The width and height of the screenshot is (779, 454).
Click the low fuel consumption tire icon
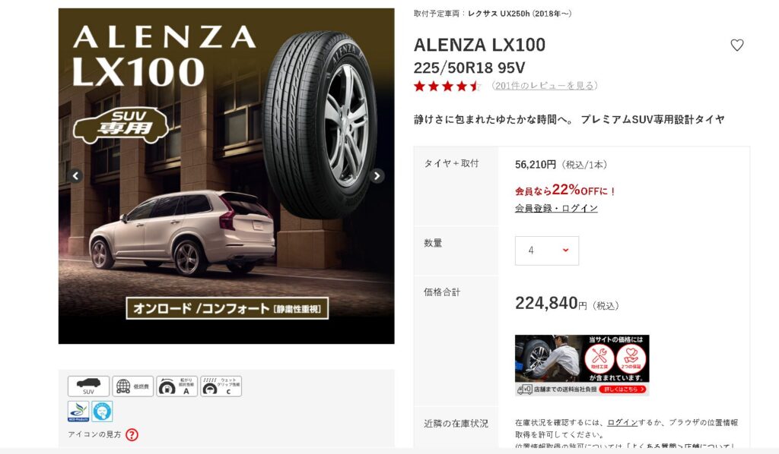132,386
